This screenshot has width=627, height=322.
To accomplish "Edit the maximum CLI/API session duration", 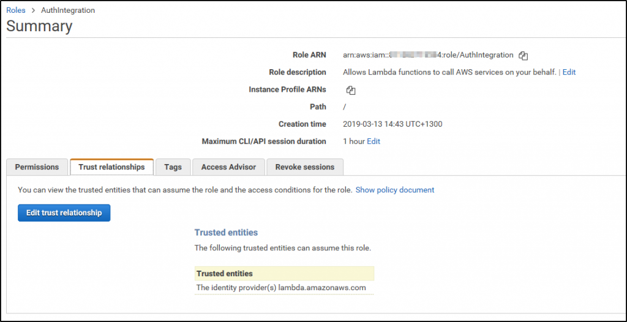I will coord(374,141).
